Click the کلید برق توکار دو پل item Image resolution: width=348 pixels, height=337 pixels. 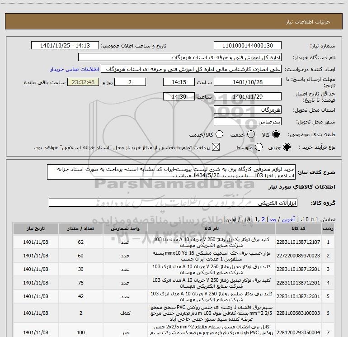pyautogui.click(x=212, y=270)
